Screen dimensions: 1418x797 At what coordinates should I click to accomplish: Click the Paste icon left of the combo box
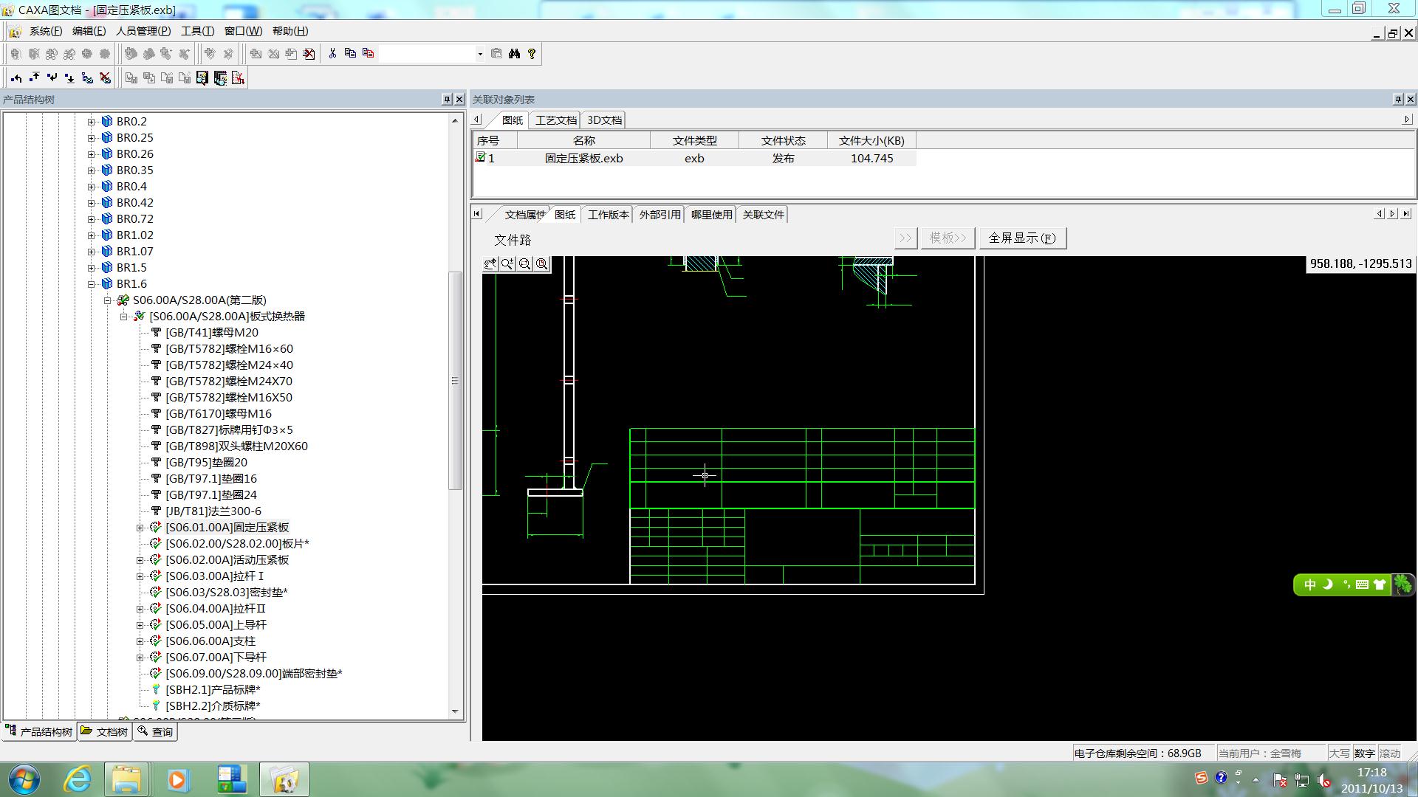point(368,54)
